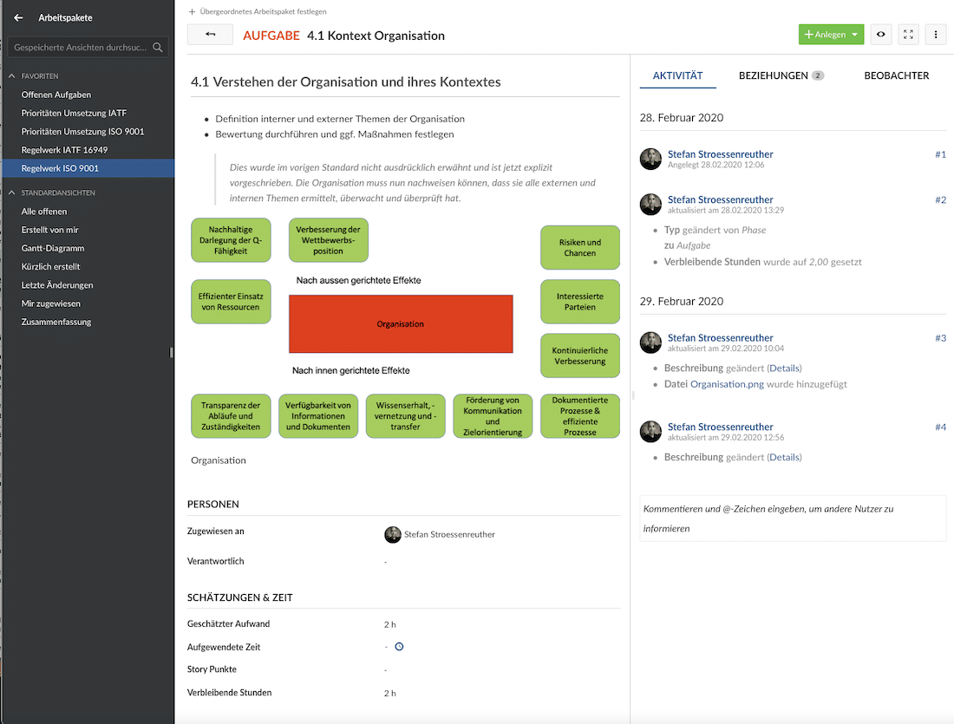Collapse the Standardansichten section
Image resolution: width=954 pixels, height=724 pixels.
click(x=12, y=192)
